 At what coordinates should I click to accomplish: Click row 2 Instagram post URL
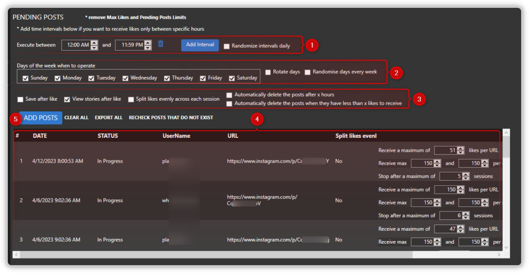tap(262, 200)
